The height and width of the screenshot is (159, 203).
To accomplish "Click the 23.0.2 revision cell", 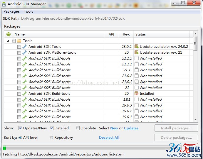I will (127, 47).
